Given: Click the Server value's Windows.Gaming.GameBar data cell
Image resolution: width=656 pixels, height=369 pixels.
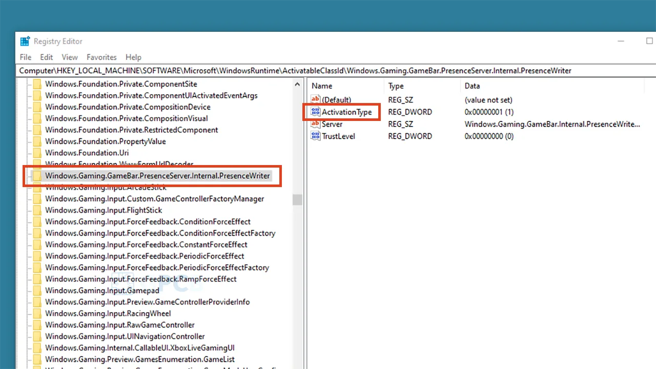Looking at the screenshot, I should [552, 124].
